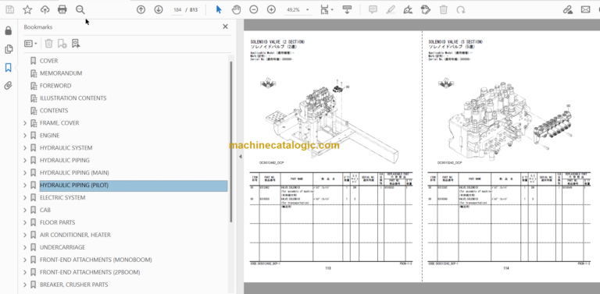The image size is (600, 294).
Task: Close the Bookmarks panel
Action: [225, 27]
